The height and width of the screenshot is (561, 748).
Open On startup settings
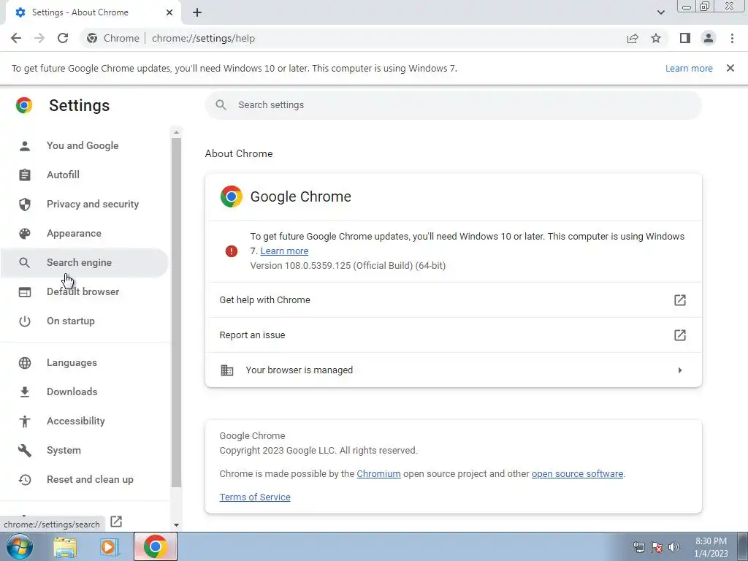point(84,321)
